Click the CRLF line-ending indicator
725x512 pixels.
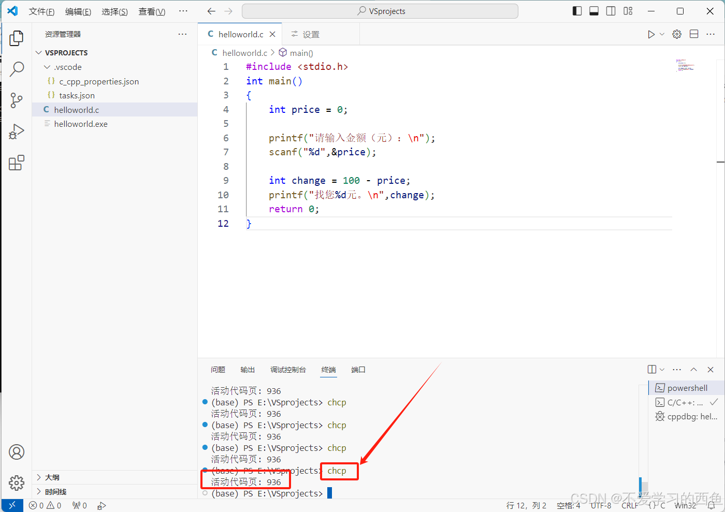click(x=630, y=505)
